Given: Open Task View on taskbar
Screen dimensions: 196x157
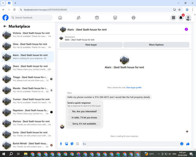Looking at the screenshot, I should click(18, 154).
